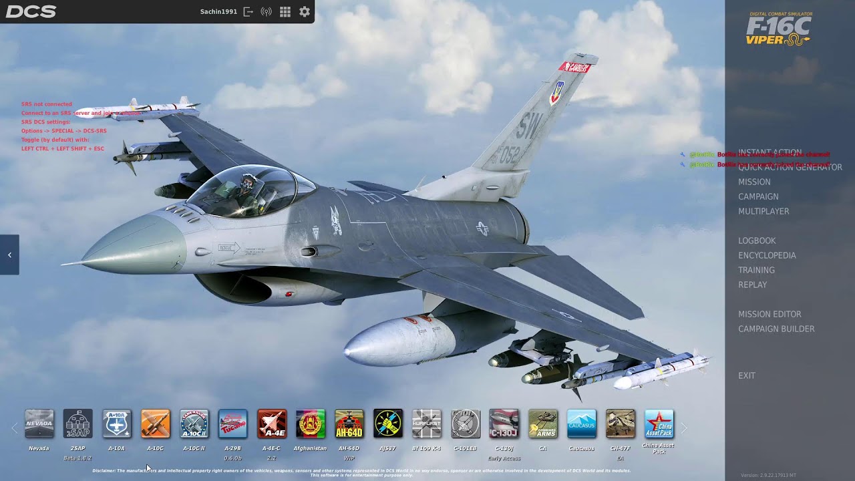Show previous modules with left carousel arrow
The image size is (855, 481).
[15, 428]
